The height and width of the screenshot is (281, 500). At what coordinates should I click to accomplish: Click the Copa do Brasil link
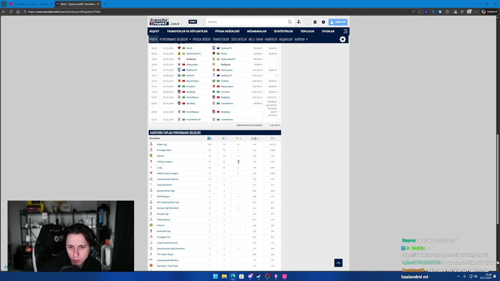164,185
